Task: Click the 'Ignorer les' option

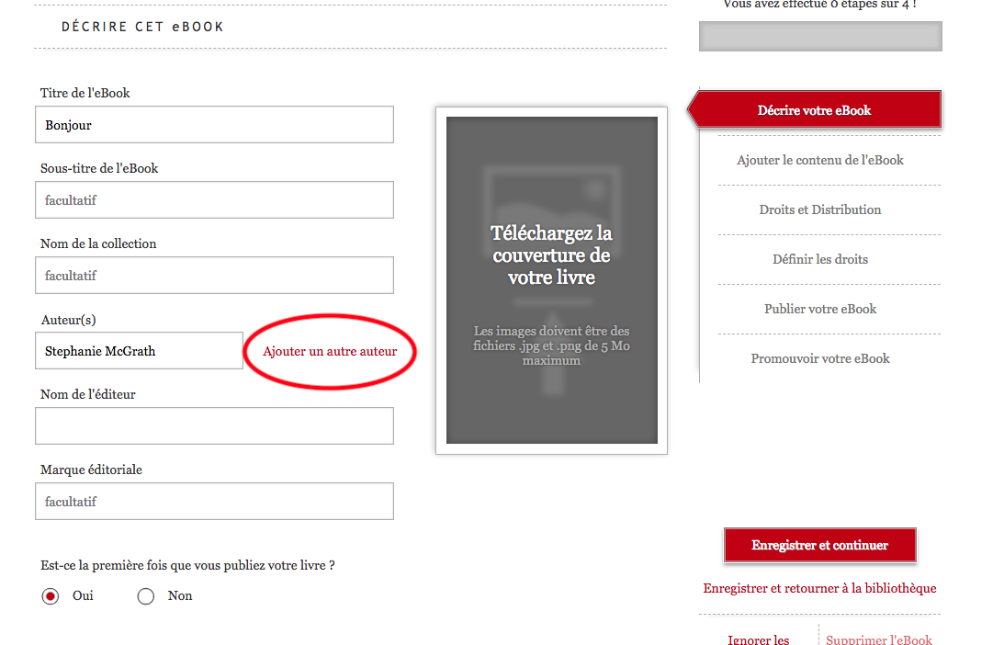Action: [x=758, y=638]
